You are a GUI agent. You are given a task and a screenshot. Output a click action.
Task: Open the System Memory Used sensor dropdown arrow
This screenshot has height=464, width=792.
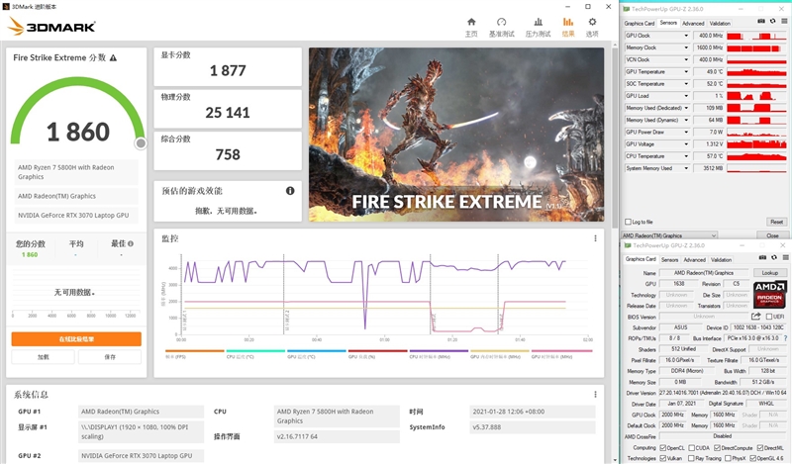pyautogui.click(x=686, y=168)
